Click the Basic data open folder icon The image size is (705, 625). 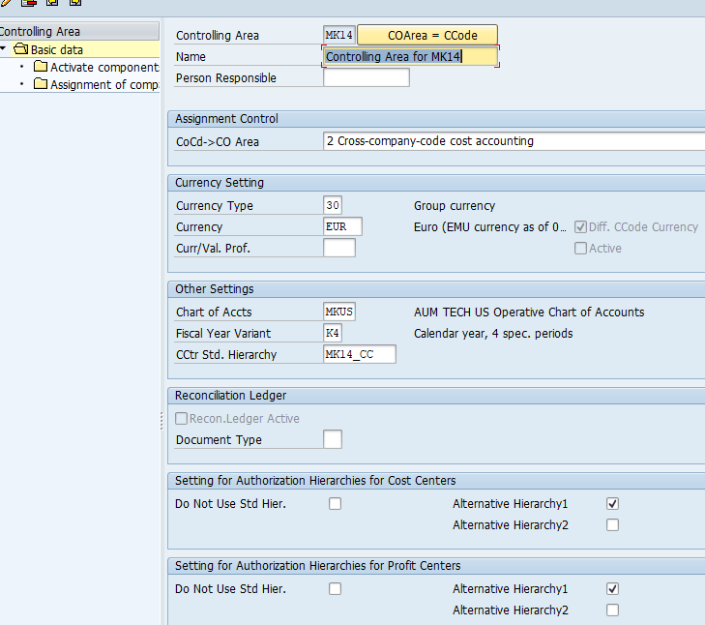(x=21, y=49)
